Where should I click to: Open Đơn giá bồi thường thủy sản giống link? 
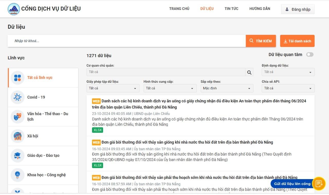tap(187, 142)
